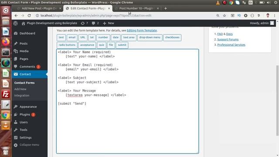Click the plus New content button
Image resolution: width=279 pixels, height=157 pixels.
click(109, 23)
